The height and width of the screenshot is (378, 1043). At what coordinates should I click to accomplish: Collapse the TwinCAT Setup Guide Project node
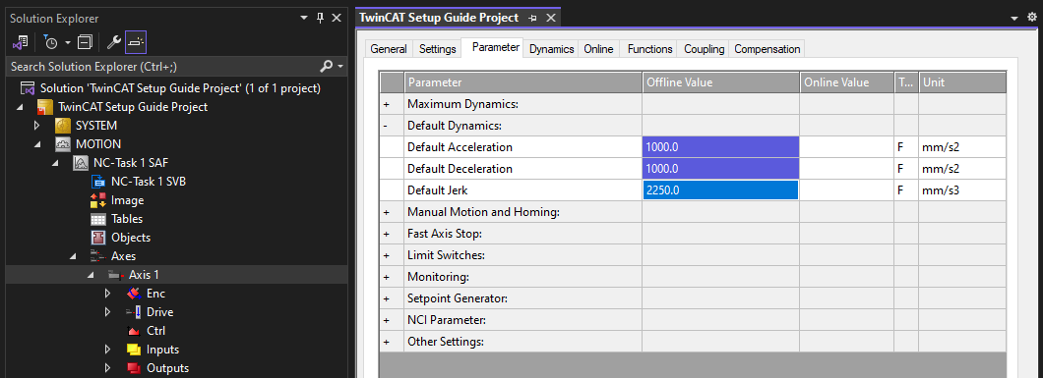click(19, 107)
